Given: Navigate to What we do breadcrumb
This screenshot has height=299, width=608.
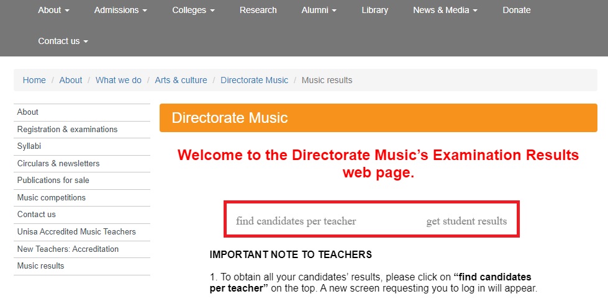Looking at the screenshot, I should tap(118, 80).
